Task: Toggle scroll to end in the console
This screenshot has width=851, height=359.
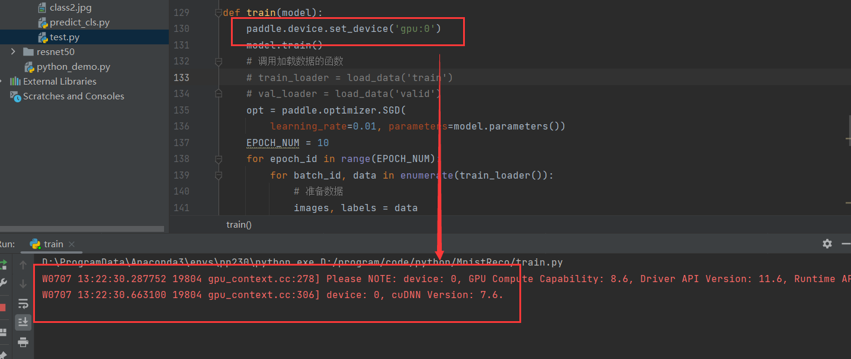Action: [x=23, y=322]
